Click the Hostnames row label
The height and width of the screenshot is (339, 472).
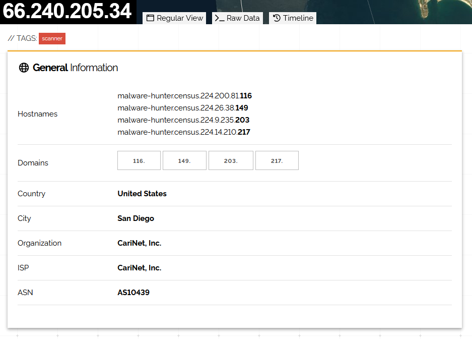pos(38,114)
